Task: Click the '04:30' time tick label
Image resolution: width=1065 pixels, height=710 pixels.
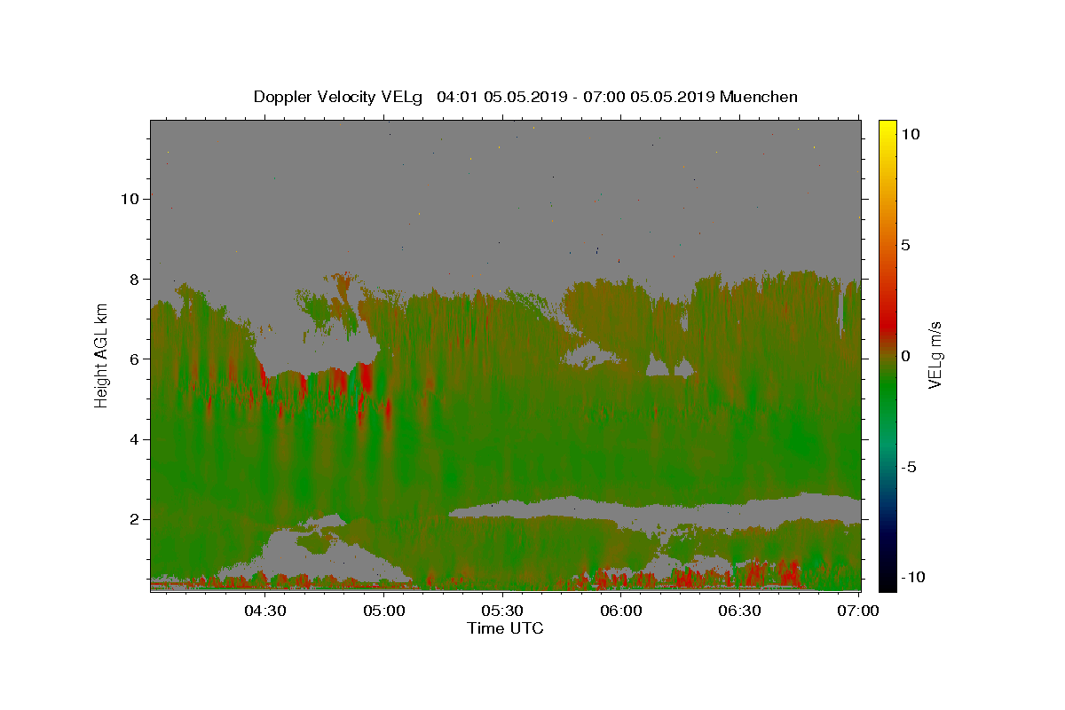Action: tap(265, 611)
